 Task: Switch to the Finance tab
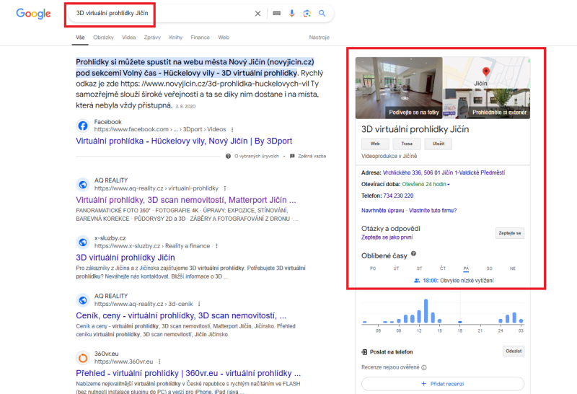point(201,38)
